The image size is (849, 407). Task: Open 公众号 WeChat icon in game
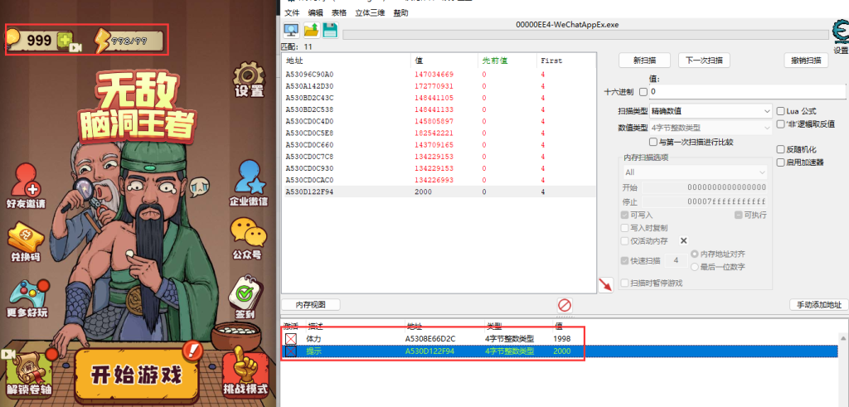(249, 239)
